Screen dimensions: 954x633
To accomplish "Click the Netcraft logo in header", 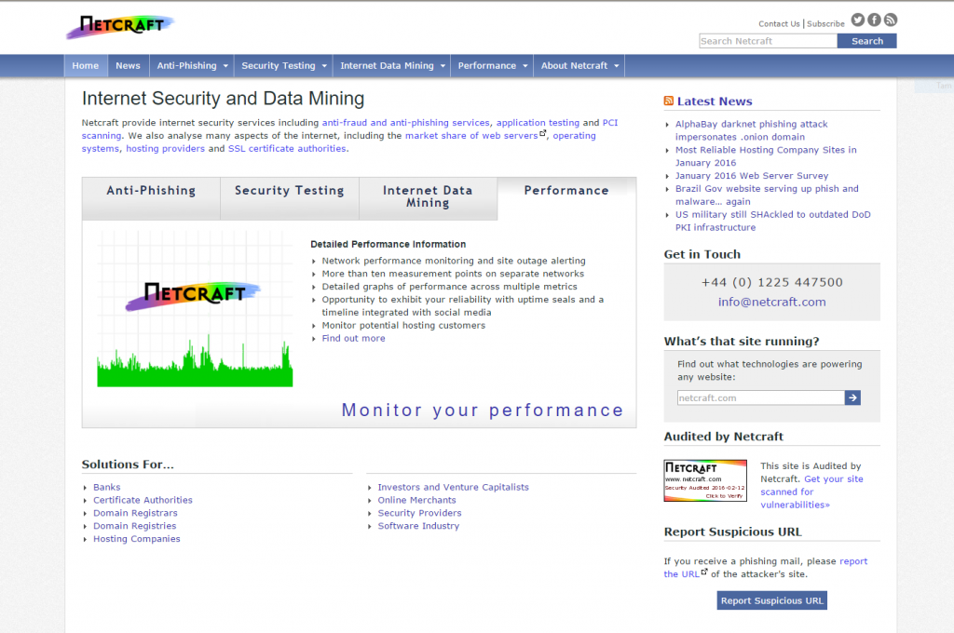I will point(119,26).
